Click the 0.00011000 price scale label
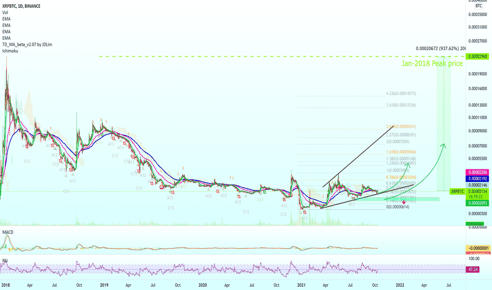This screenshot has width=492, height=290. [478, 118]
